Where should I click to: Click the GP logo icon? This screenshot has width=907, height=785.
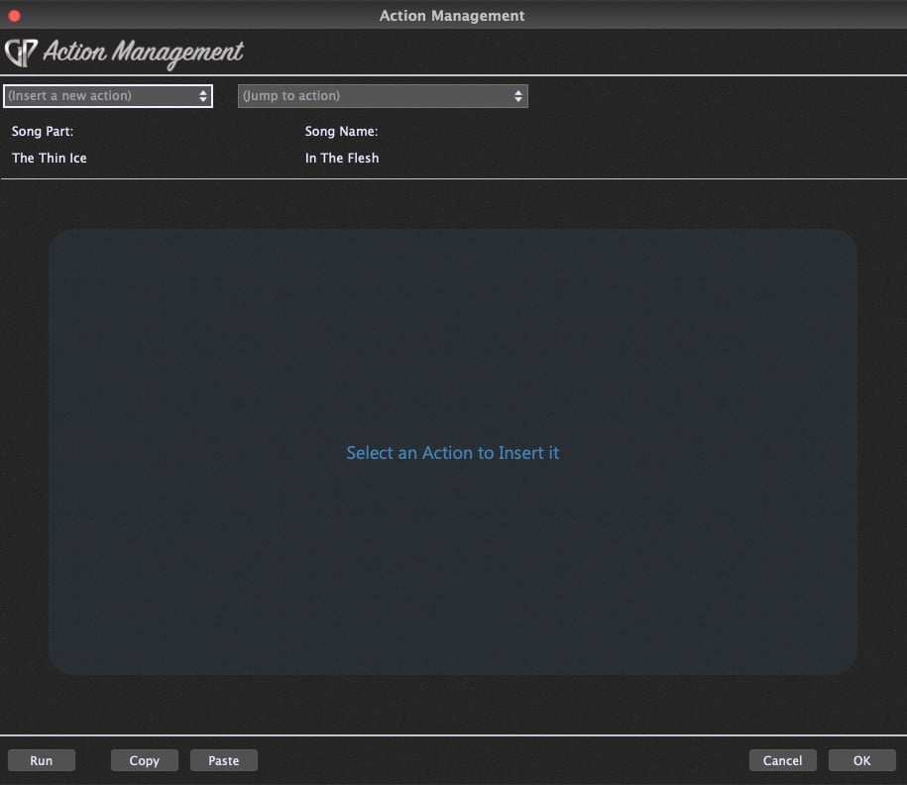pyautogui.click(x=21, y=53)
